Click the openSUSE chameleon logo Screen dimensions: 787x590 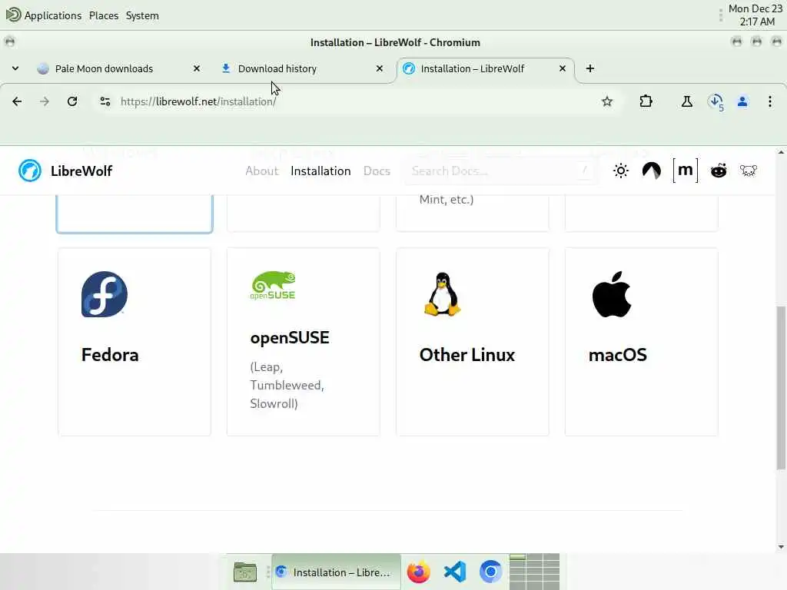[273, 286]
